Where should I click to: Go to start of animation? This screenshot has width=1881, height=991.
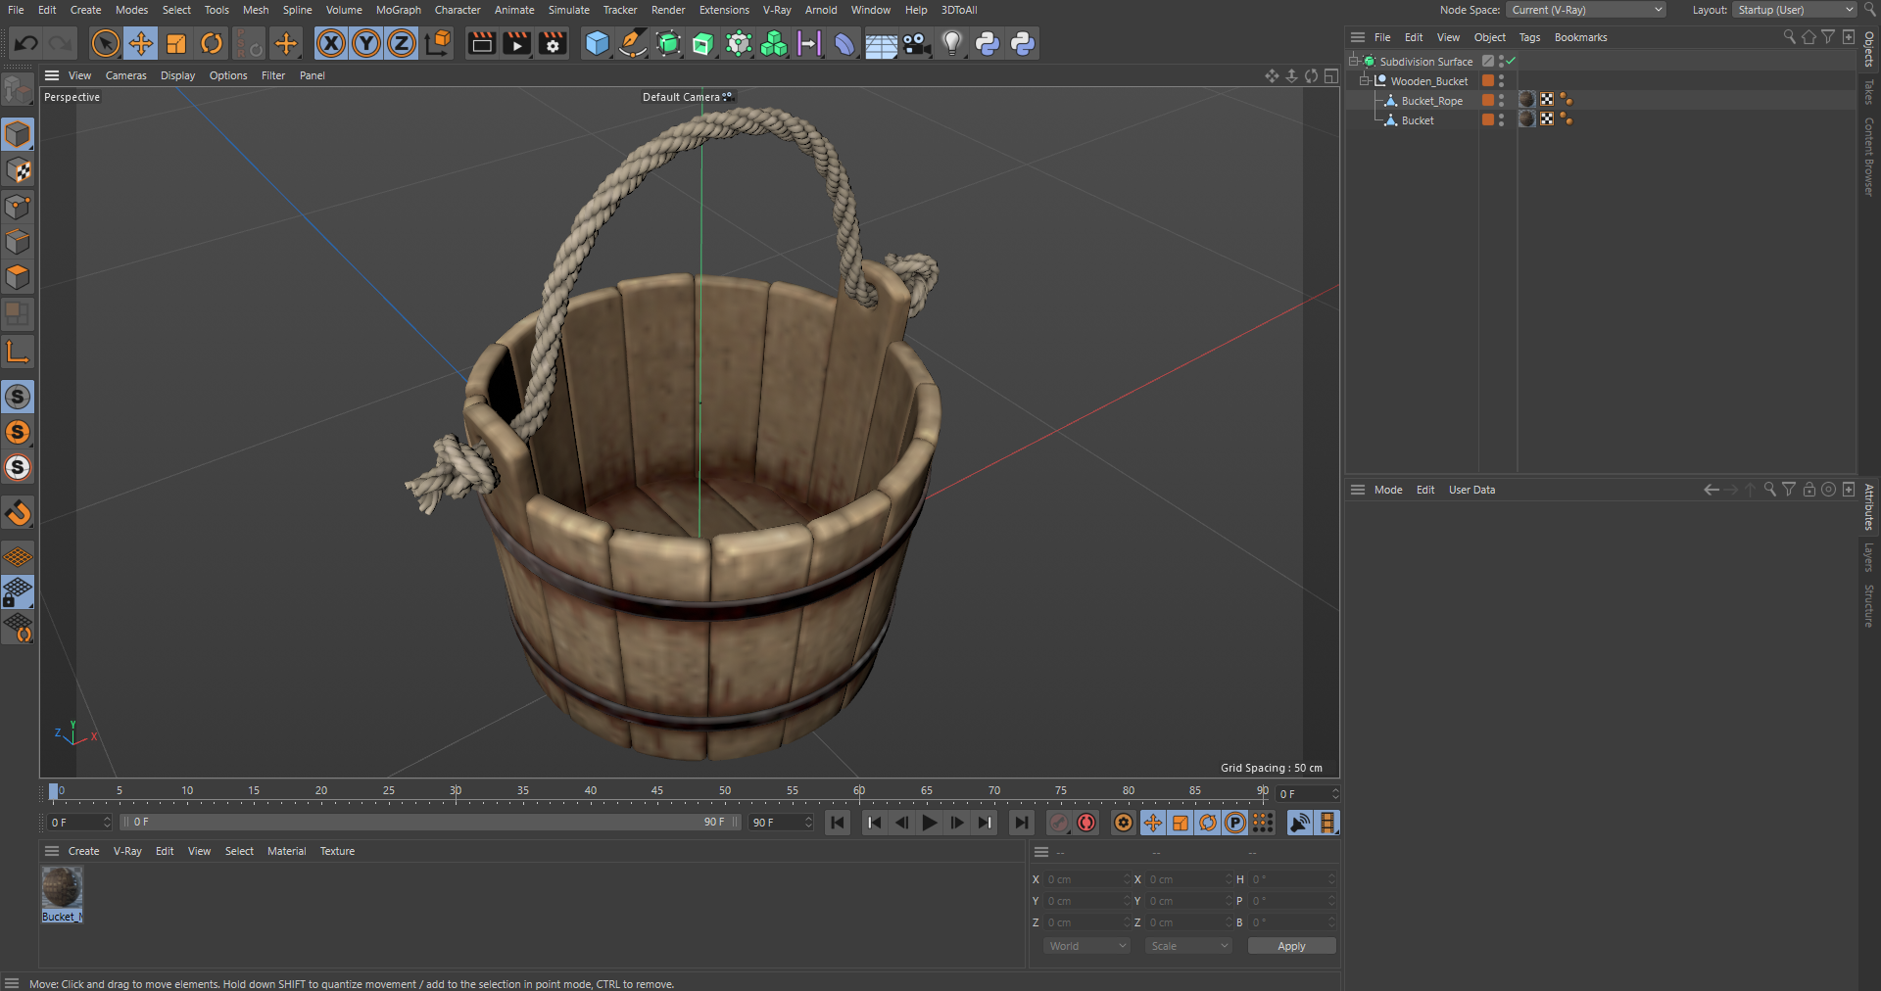point(838,823)
